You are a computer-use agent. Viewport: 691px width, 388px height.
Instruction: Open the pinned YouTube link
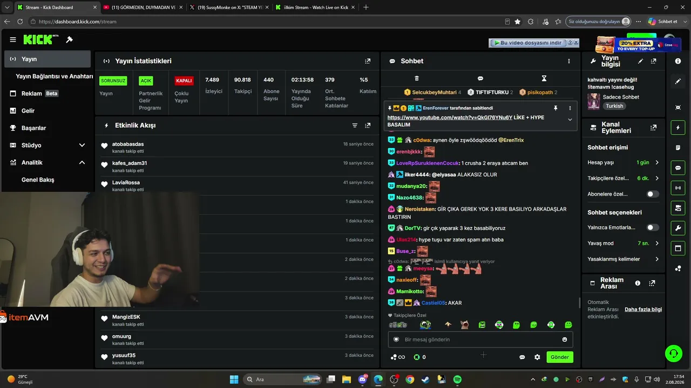tap(450, 117)
